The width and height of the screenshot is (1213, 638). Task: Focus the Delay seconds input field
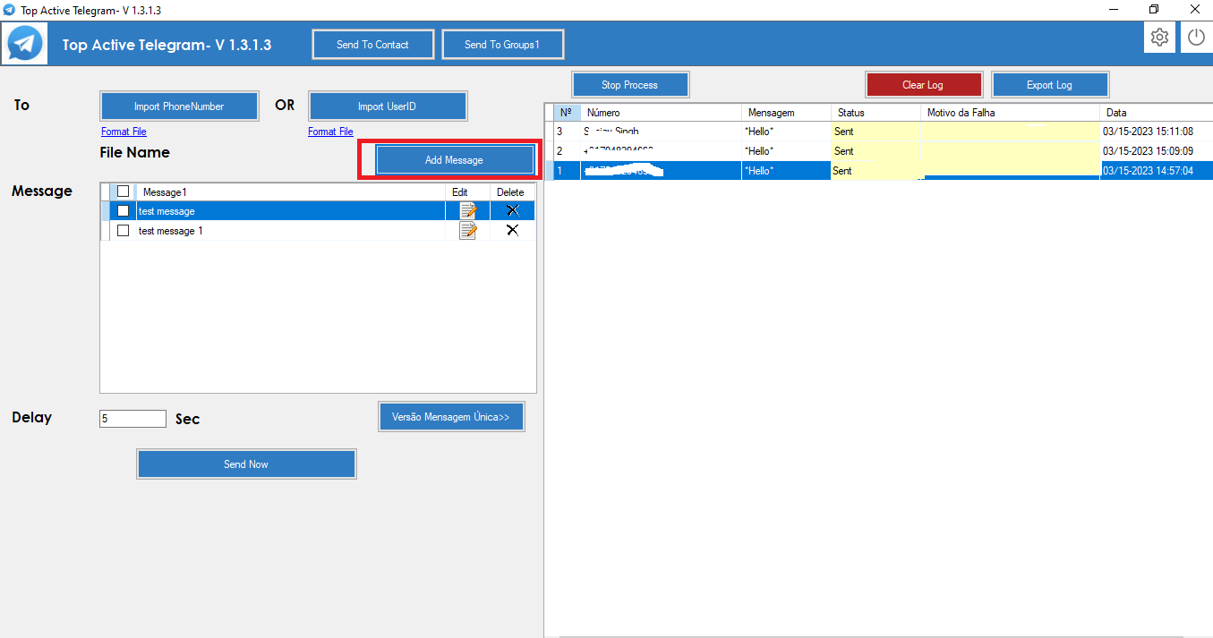point(132,419)
